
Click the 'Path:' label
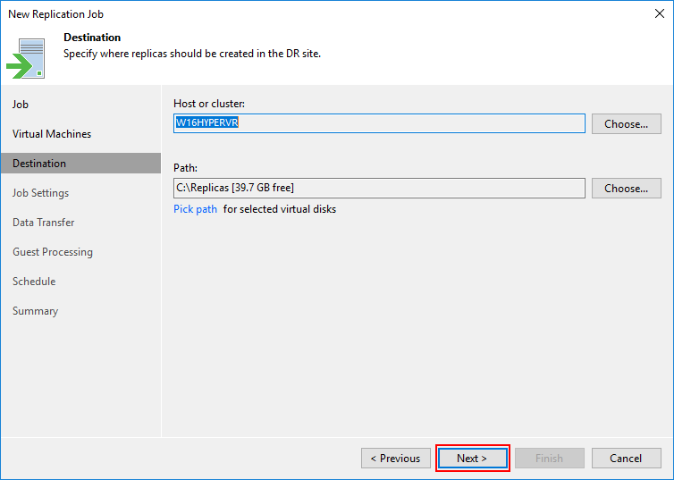click(185, 168)
